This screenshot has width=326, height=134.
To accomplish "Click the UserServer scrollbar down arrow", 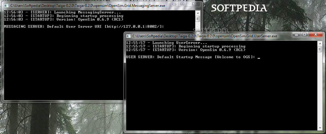I will 320,128.
